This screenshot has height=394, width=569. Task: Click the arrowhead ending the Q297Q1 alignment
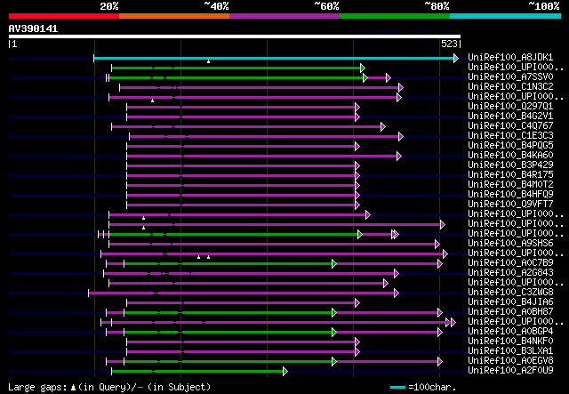click(357, 107)
